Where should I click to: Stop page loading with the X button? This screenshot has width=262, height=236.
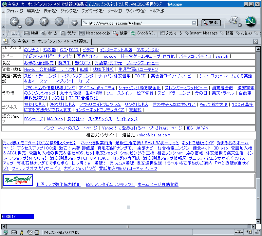click(x=59, y=22)
